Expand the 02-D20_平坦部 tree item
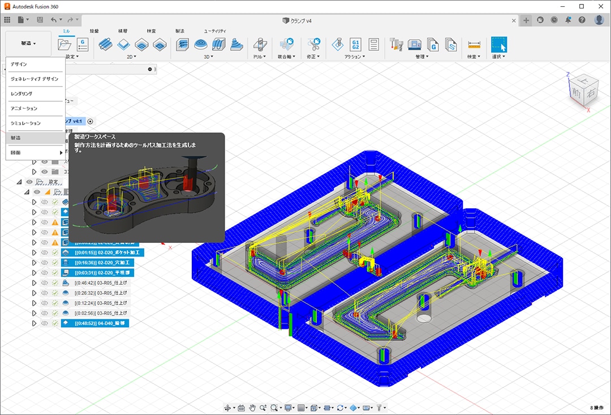Image resolution: width=611 pixels, height=415 pixels. click(34, 273)
